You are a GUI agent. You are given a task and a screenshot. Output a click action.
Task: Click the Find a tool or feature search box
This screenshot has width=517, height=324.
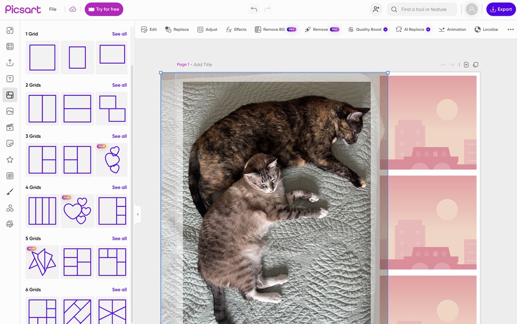[423, 9]
